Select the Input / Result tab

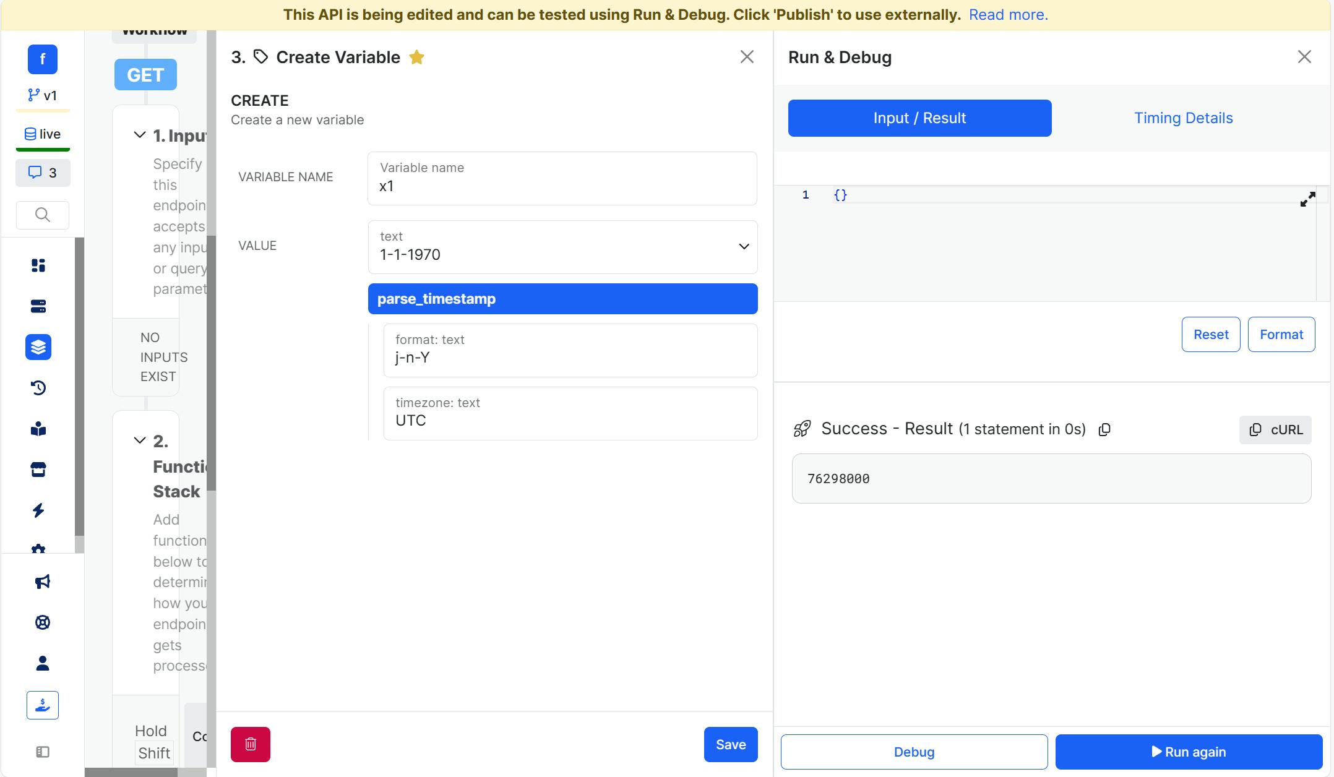(x=919, y=118)
